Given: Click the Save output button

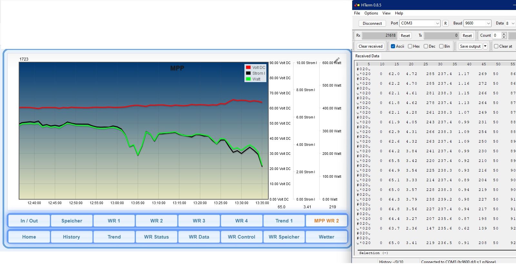Looking at the screenshot, I should pos(470,46).
